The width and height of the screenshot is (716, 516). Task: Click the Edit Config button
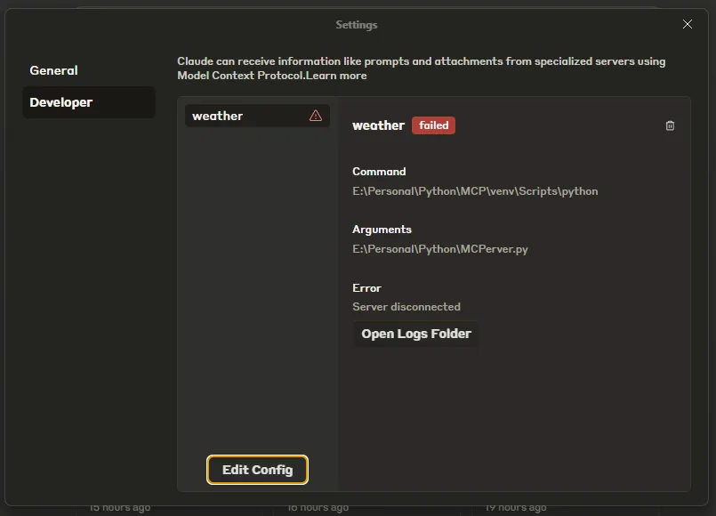tap(257, 470)
